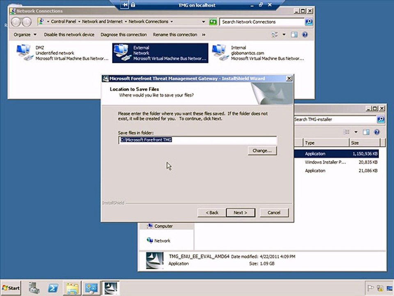Click Computer in the navigation pane
This screenshot has width=394, height=296.
[x=163, y=226]
